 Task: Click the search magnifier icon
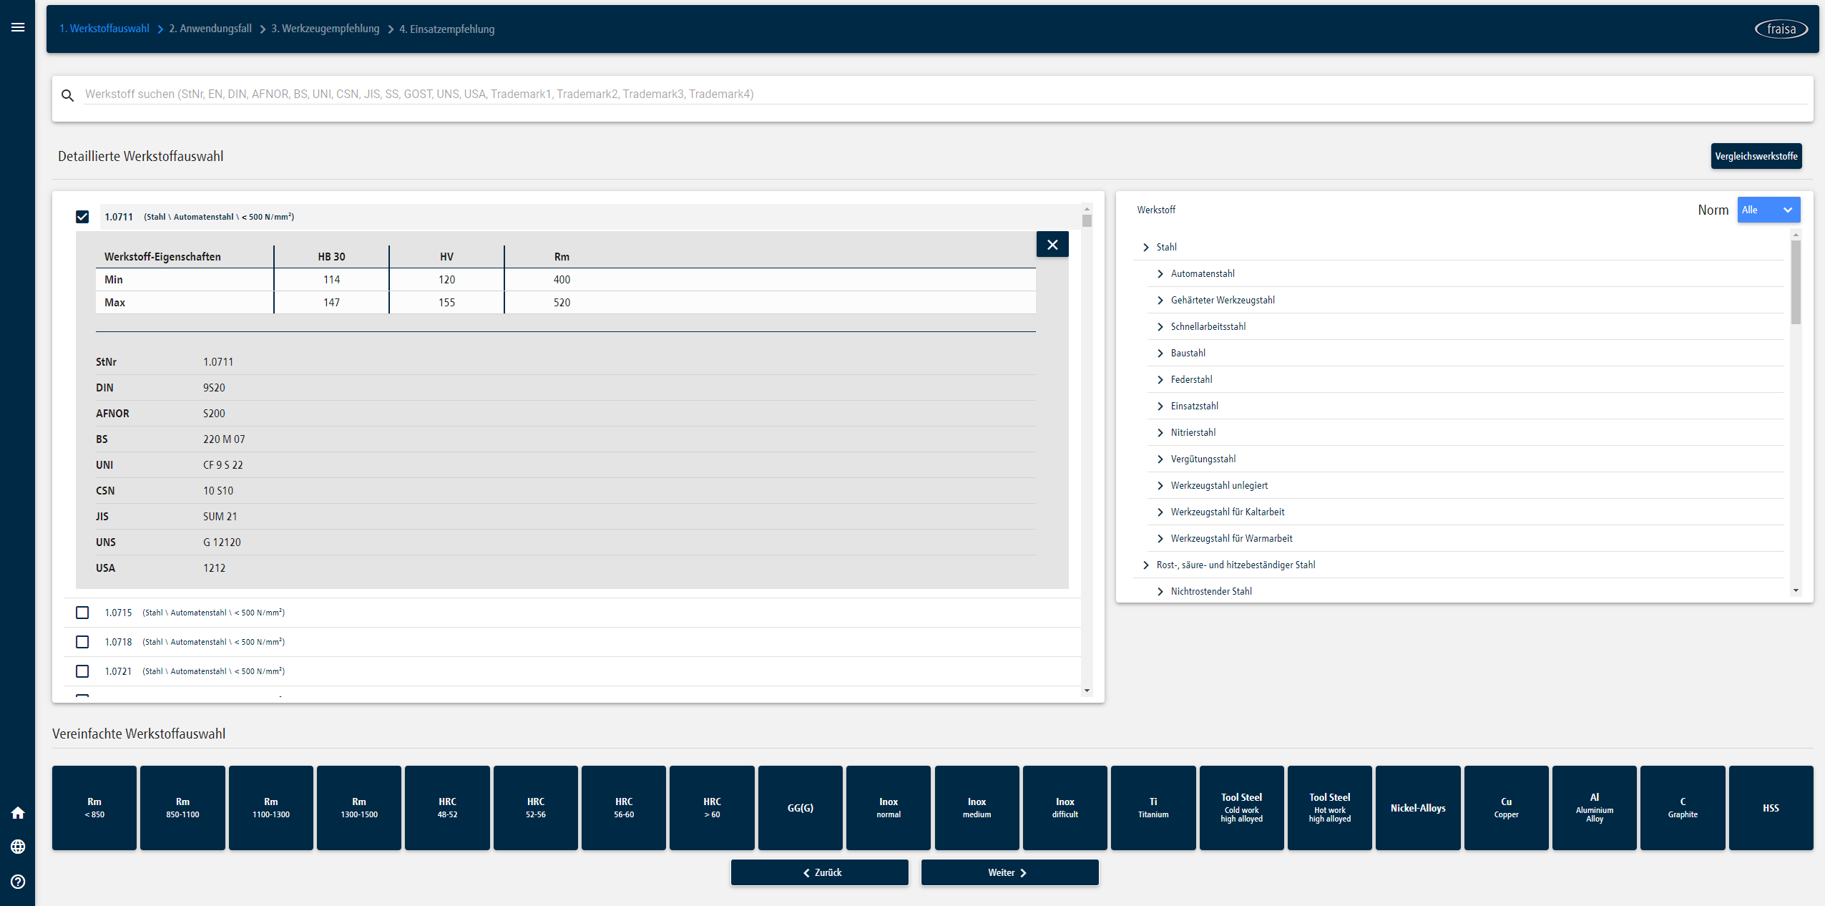tap(67, 94)
